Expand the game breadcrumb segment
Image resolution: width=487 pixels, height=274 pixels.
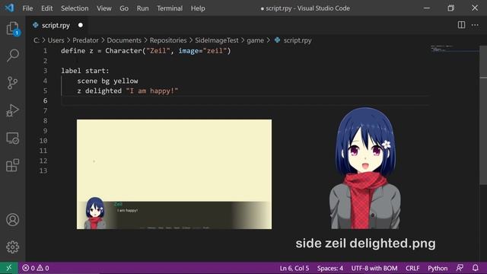point(256,40)
